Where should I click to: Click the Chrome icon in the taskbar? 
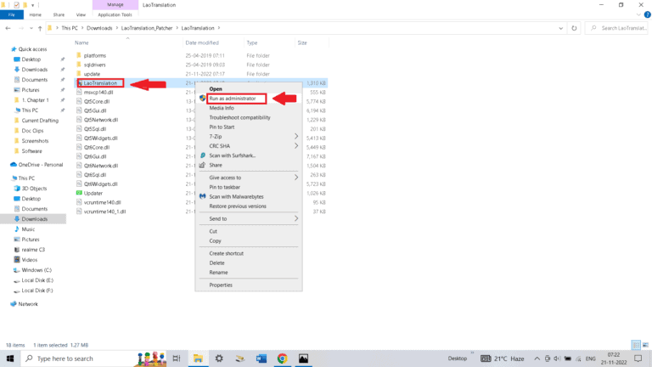282,359
